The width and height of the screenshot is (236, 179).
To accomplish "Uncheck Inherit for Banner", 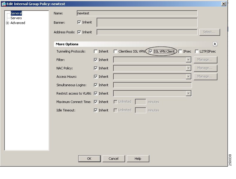I will (79, 22).
